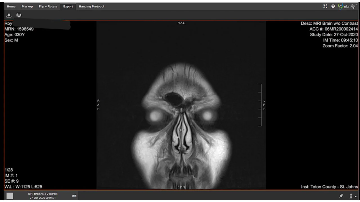Select the Export tab
Screen dimensions: 360x202
tap(68, 6)
